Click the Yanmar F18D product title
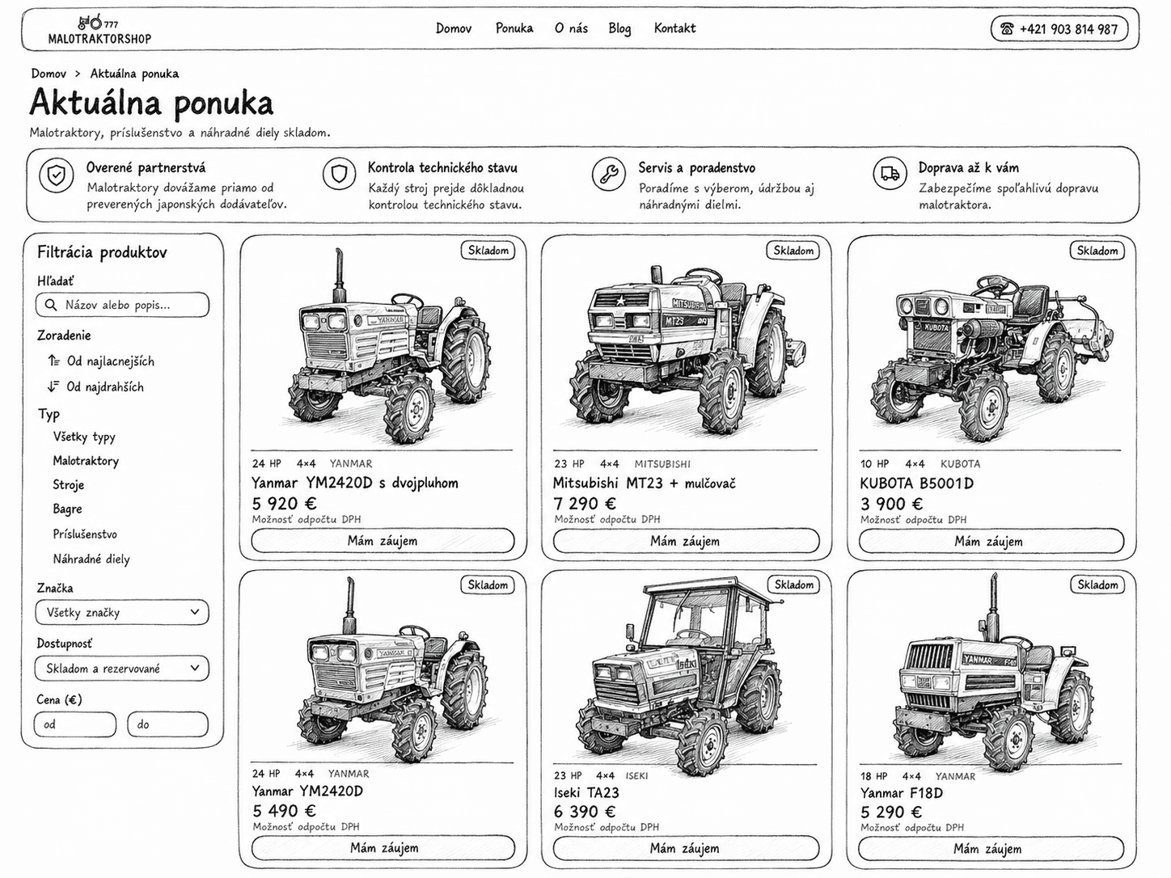The width and height of the screenshot is (1171, 878). click(902, 793)
